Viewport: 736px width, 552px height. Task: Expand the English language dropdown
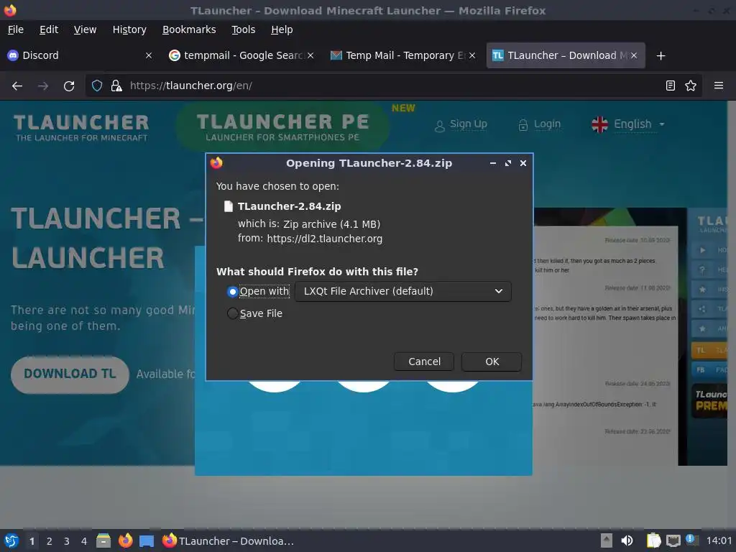(x=628, y=124)
